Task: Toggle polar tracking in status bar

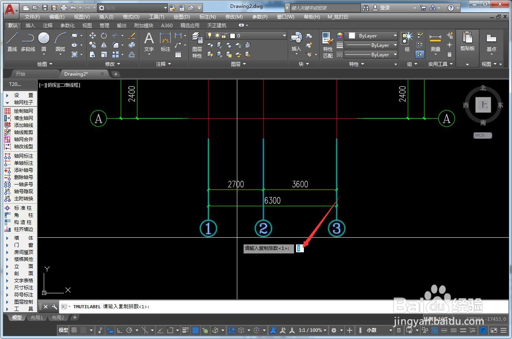Action: coord(129,330)
